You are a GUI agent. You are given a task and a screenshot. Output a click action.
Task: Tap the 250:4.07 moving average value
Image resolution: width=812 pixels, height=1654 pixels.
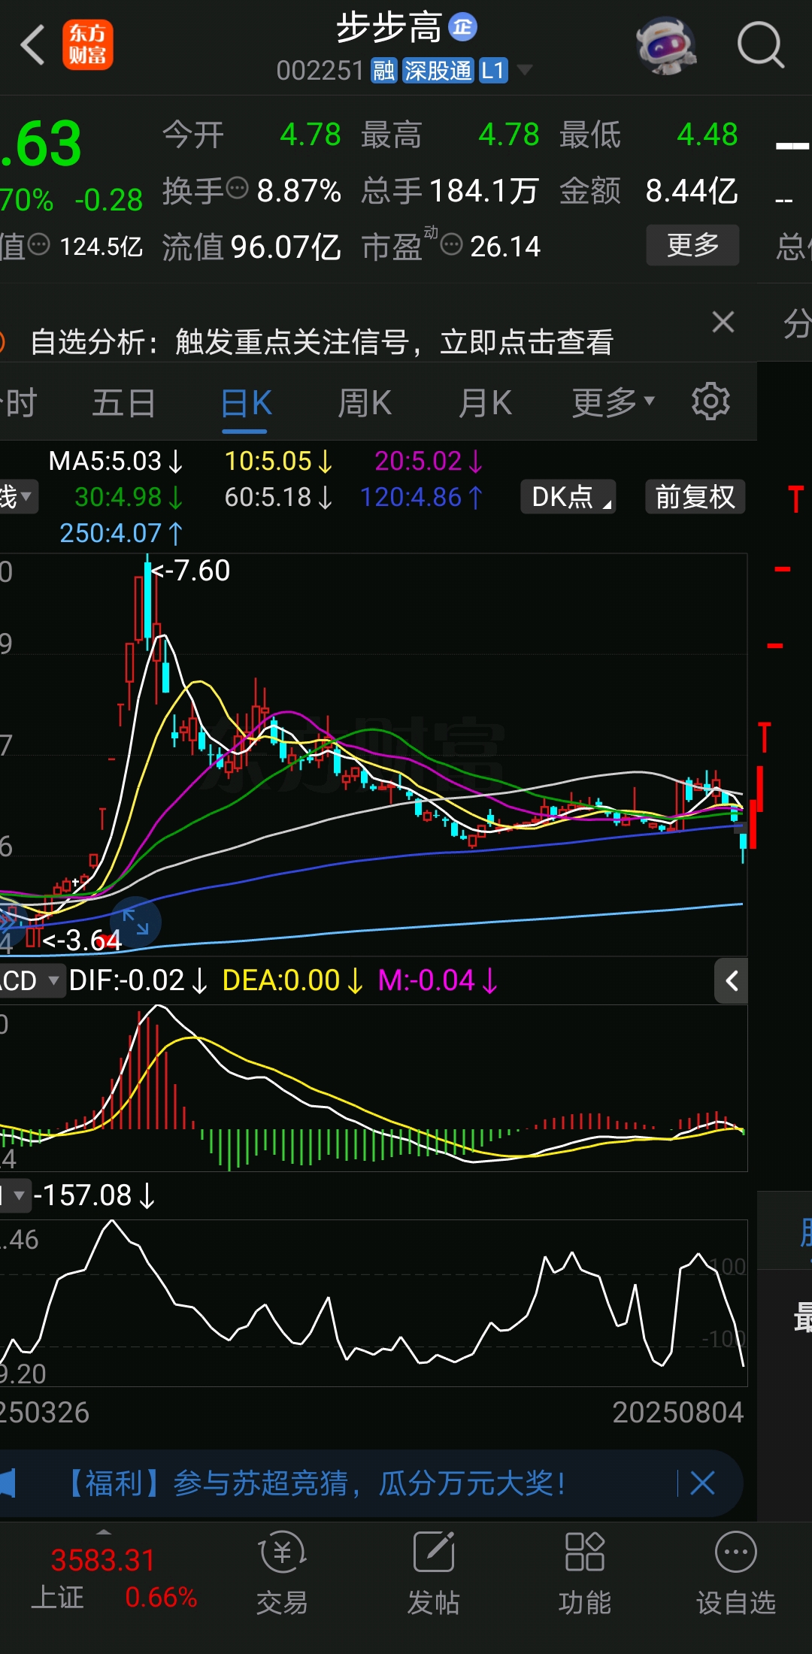[122, 533]
